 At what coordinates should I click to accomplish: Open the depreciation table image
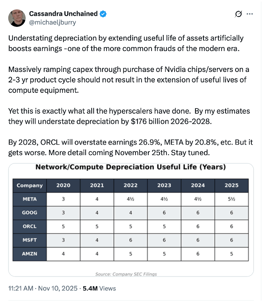[x=131, y=219]
